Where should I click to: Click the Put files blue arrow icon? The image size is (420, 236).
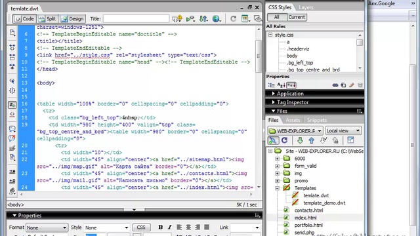click(x=312, y=140)
